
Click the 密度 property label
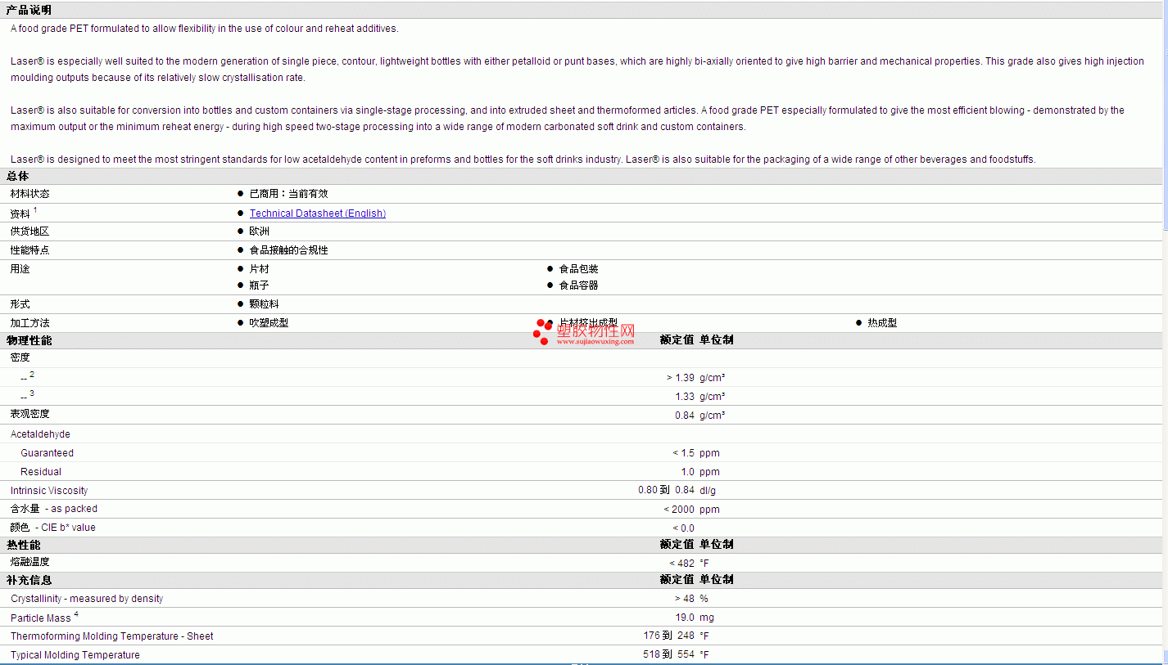[20, 357]
